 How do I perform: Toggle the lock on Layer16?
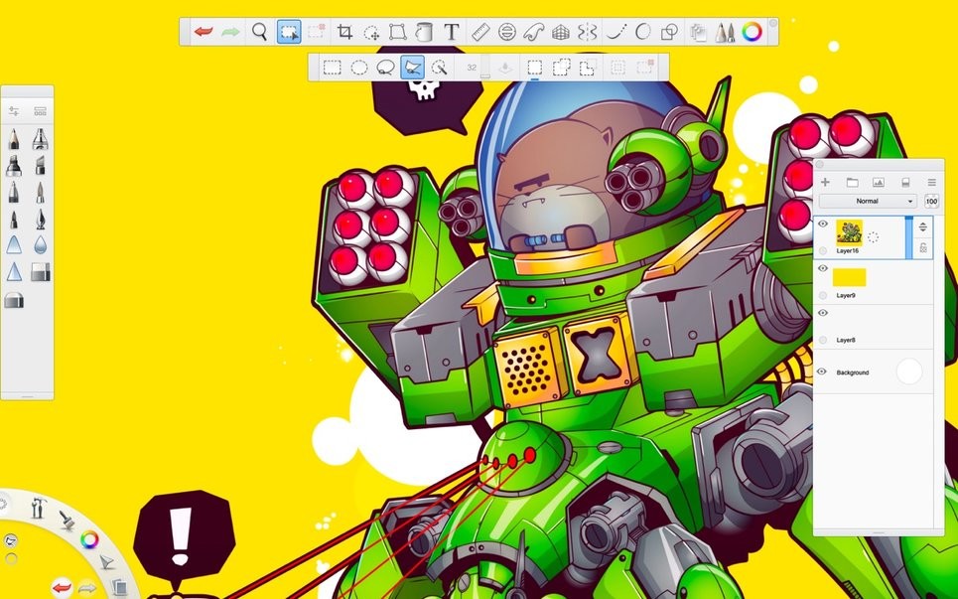tap(923, 248)
